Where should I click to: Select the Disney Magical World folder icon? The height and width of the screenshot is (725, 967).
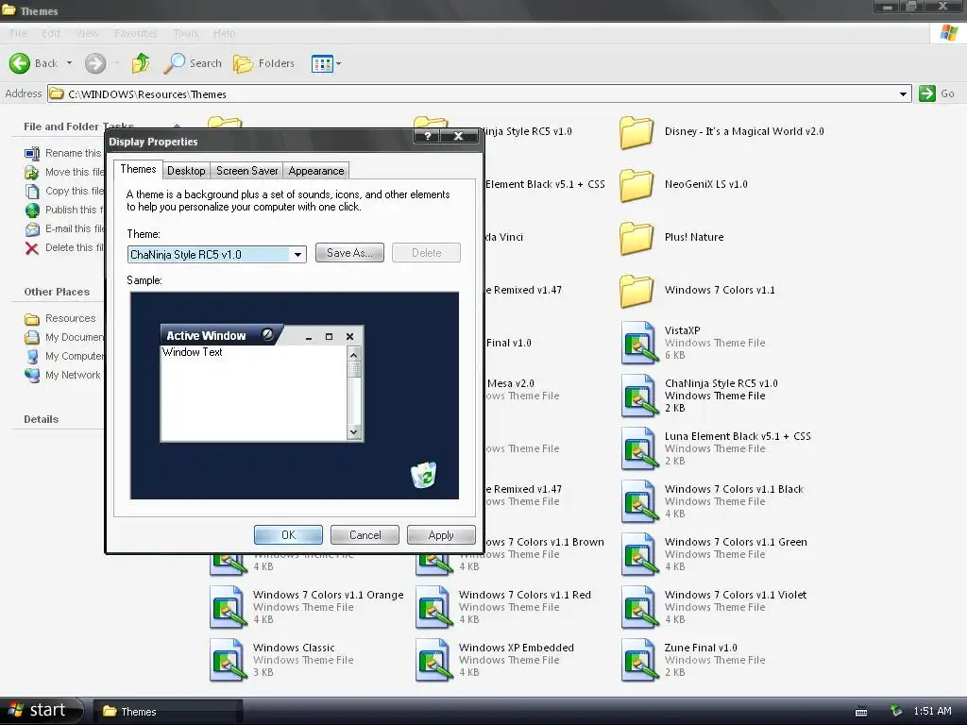point(637,132)
